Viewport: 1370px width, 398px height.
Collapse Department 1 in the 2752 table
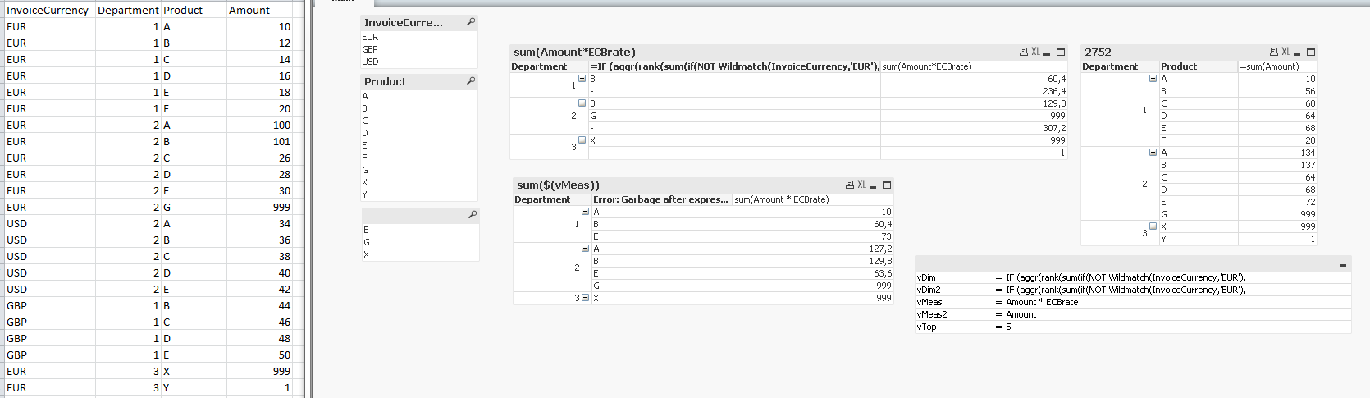1153,79
